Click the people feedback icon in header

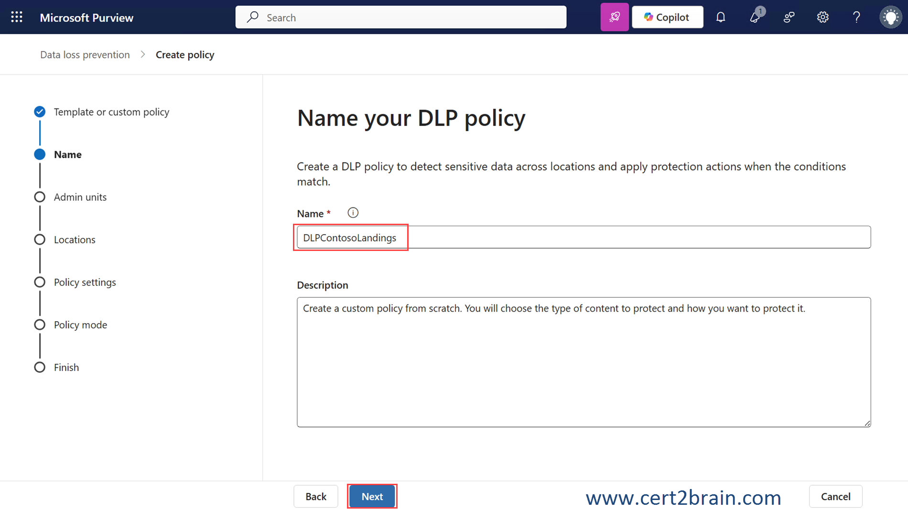(x=789, y=17)
